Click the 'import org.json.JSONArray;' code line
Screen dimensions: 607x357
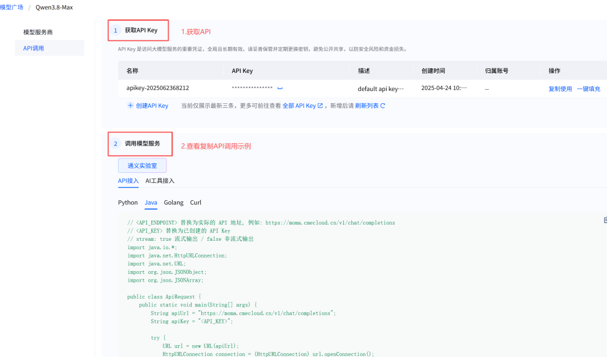point(165,281)
